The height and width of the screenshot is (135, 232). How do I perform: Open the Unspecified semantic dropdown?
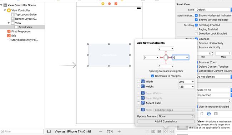coord(214,95)
